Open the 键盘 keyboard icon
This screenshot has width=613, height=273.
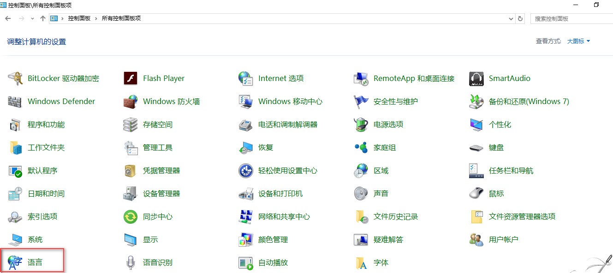coord(476,148)
